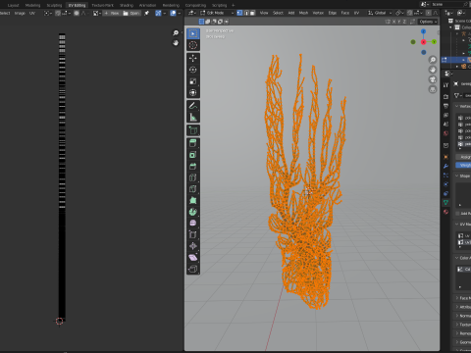The height and width of the screenshot is (353, 471).
Task: Toggle image pin in UV editor header
Action: click(146, 13)
